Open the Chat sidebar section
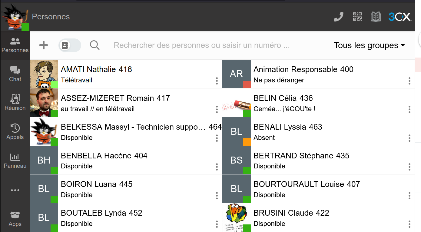This screenshot has width=421, height=232. click(x=15, y=74)
